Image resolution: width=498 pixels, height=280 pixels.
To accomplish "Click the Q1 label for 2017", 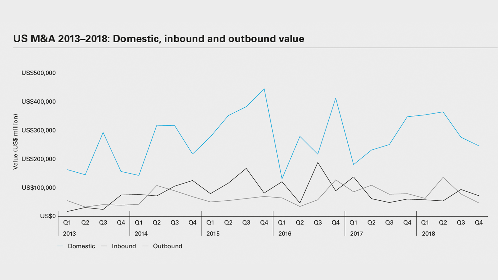I will tap(353, 222).
